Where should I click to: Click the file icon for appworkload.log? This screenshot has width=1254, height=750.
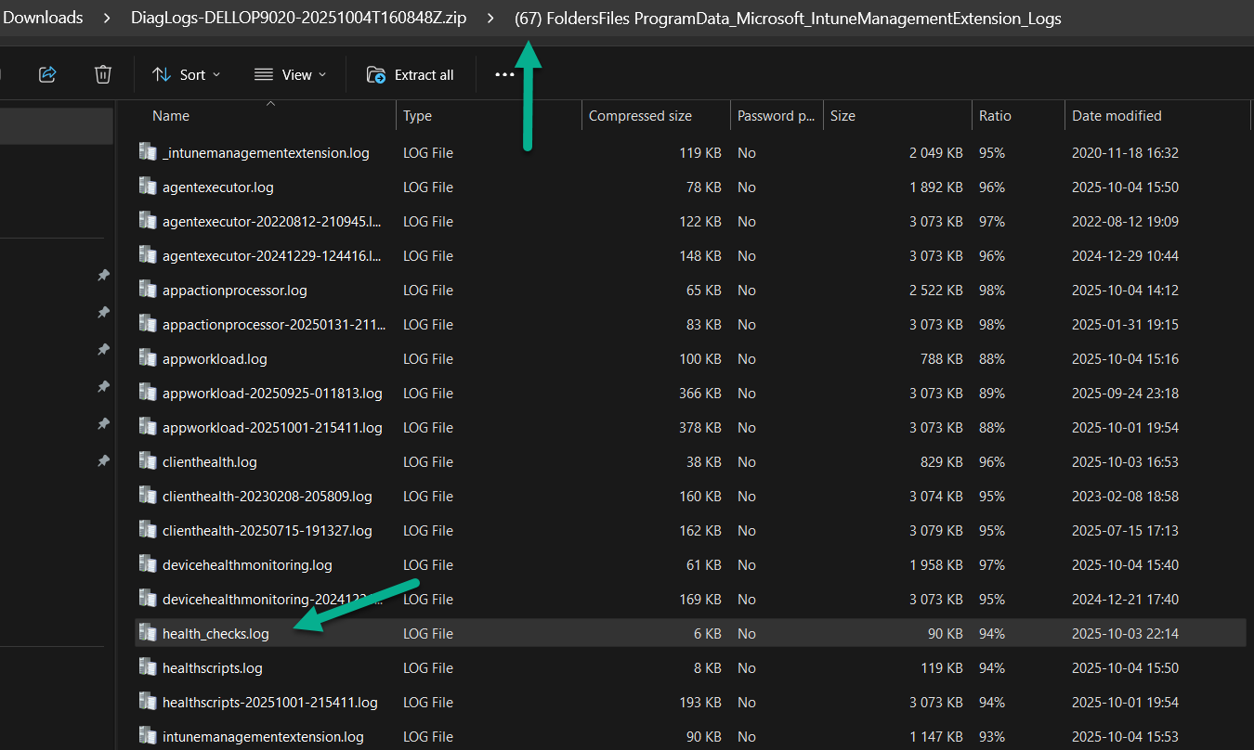(x=147, y=358)
